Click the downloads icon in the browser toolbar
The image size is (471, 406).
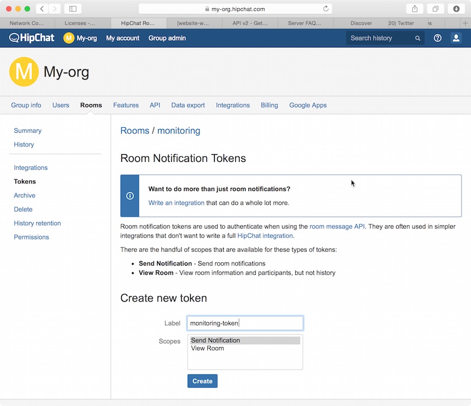[x=456, y=9]
